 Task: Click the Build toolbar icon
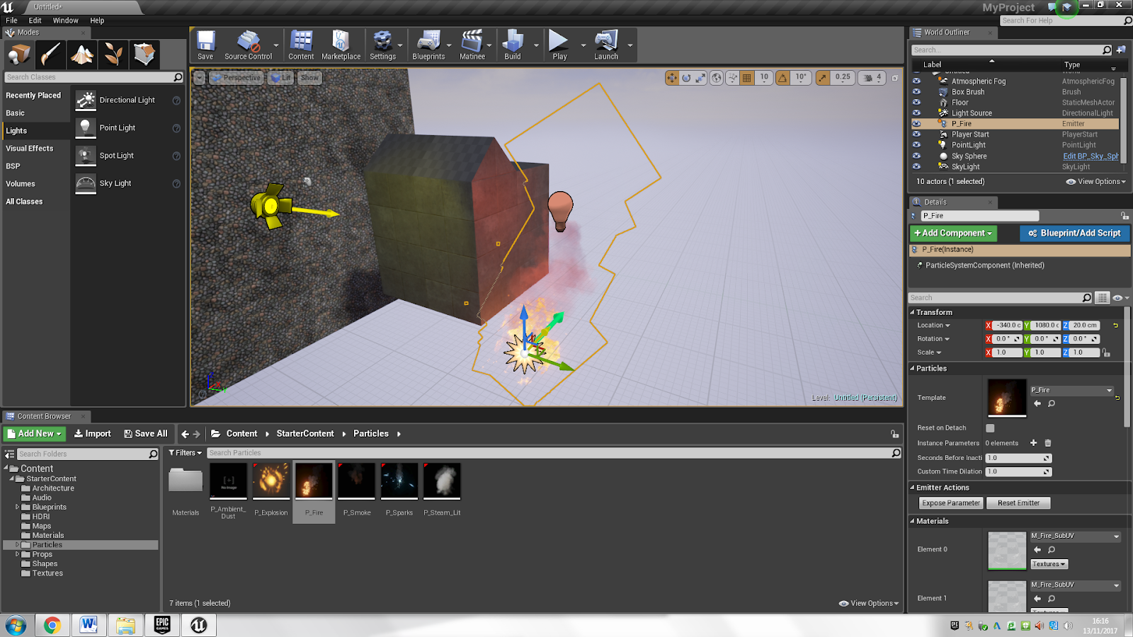click(513, 45)
